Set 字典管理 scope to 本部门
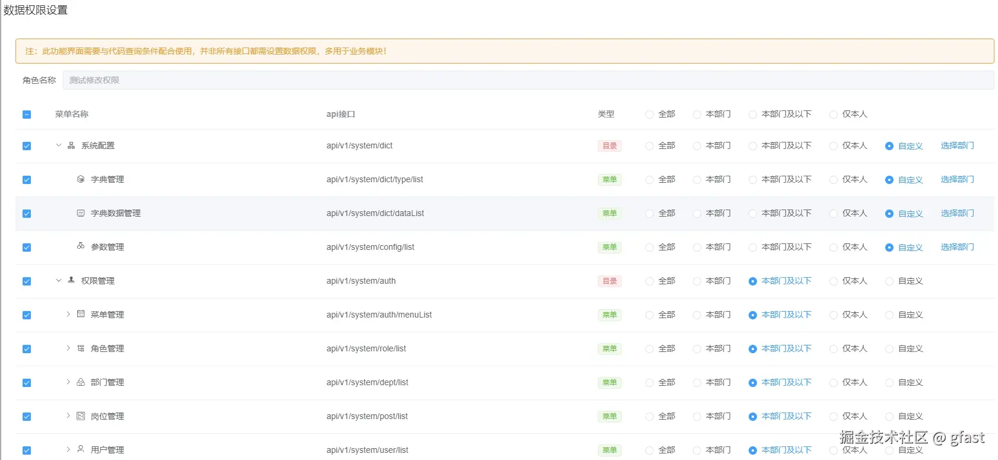The width and height of the screenshot is (998, 460). point(697,180)
